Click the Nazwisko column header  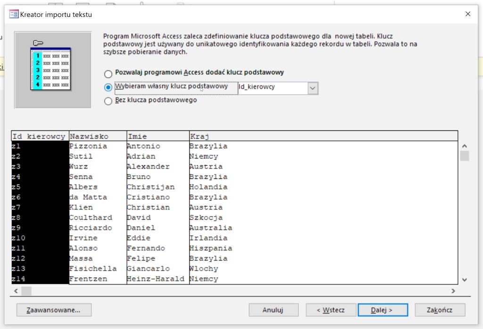(98, 136)
